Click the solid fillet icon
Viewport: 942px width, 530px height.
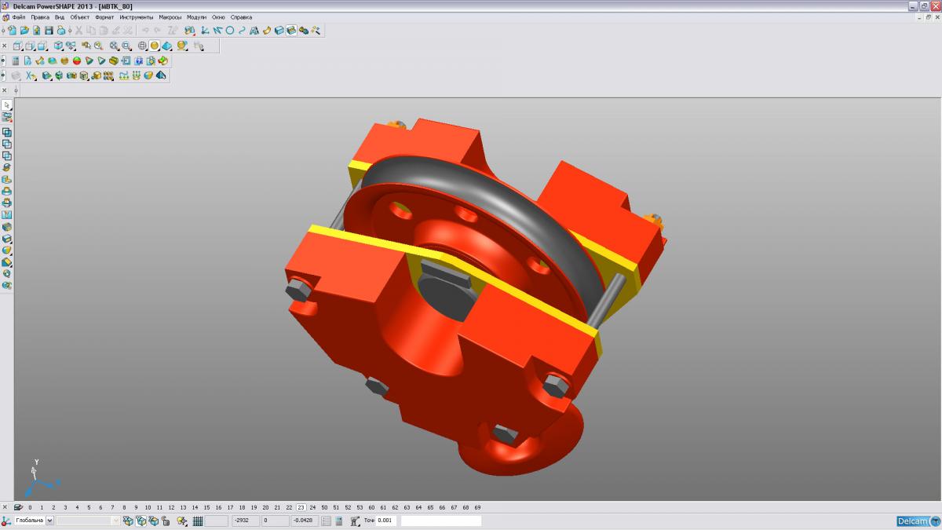7,250
